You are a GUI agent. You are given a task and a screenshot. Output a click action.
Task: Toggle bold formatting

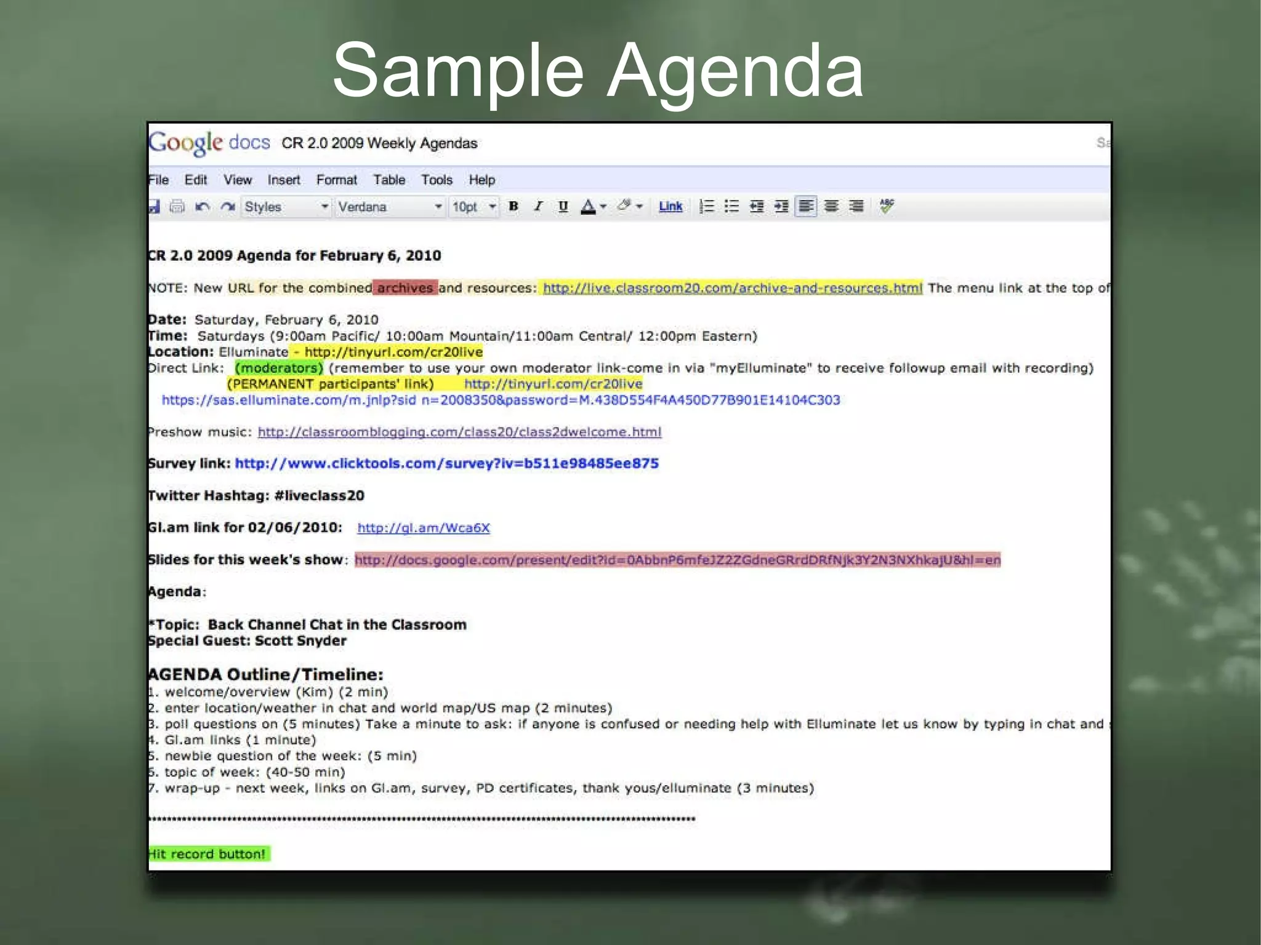tap(514, 206)
